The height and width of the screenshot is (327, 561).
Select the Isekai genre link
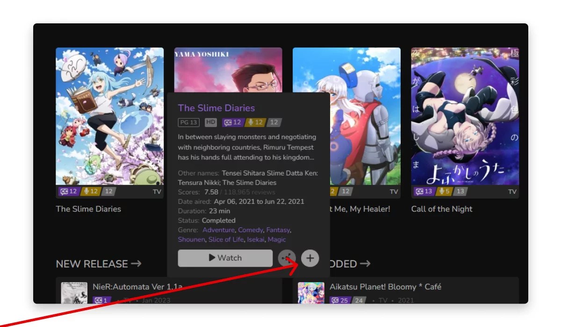pyautogui.click(x=256, y=239)
